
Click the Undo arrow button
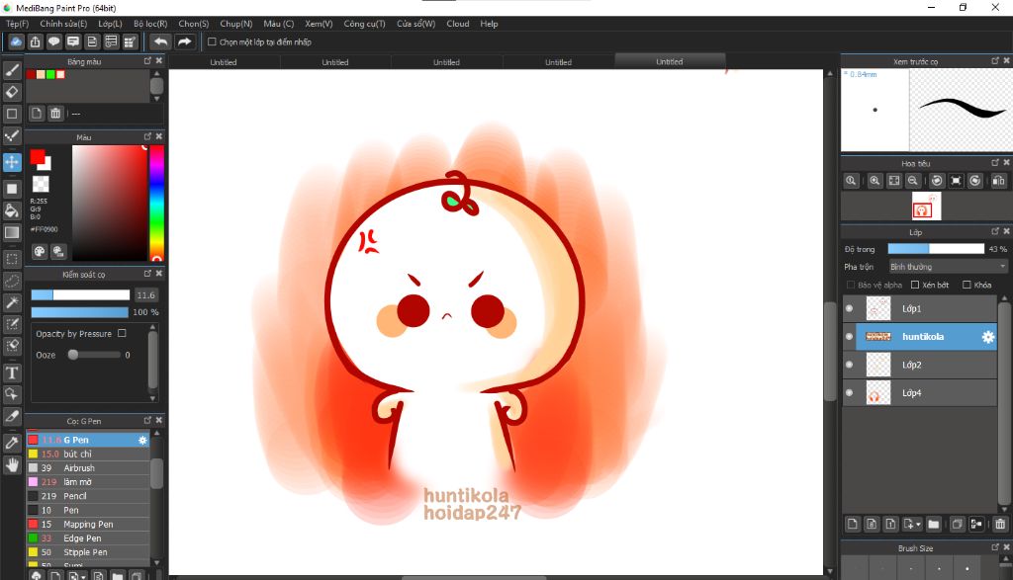click(x=160, y=41)
